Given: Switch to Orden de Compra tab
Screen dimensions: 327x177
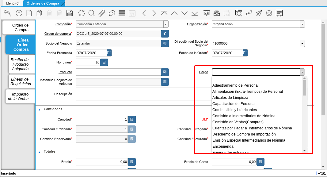Looking at the screenshot, I should pyautogui.click(x=19, y=27).
